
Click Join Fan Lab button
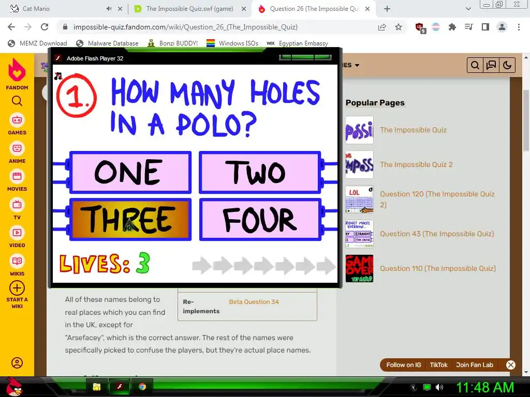(x=475, y=365)
